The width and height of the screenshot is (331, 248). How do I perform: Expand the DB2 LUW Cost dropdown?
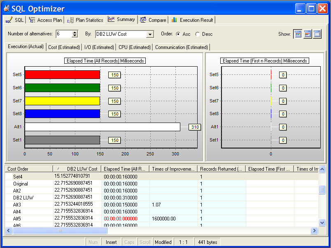click(x=150, y=35)
